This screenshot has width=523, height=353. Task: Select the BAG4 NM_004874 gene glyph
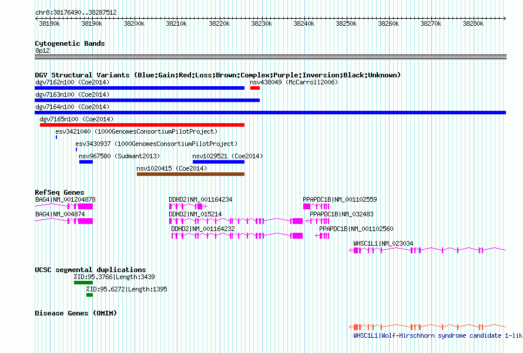[63, 221]
